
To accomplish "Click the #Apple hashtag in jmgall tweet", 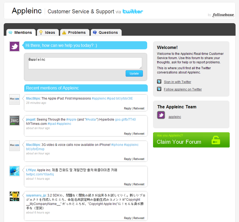I will pos(71,120).
